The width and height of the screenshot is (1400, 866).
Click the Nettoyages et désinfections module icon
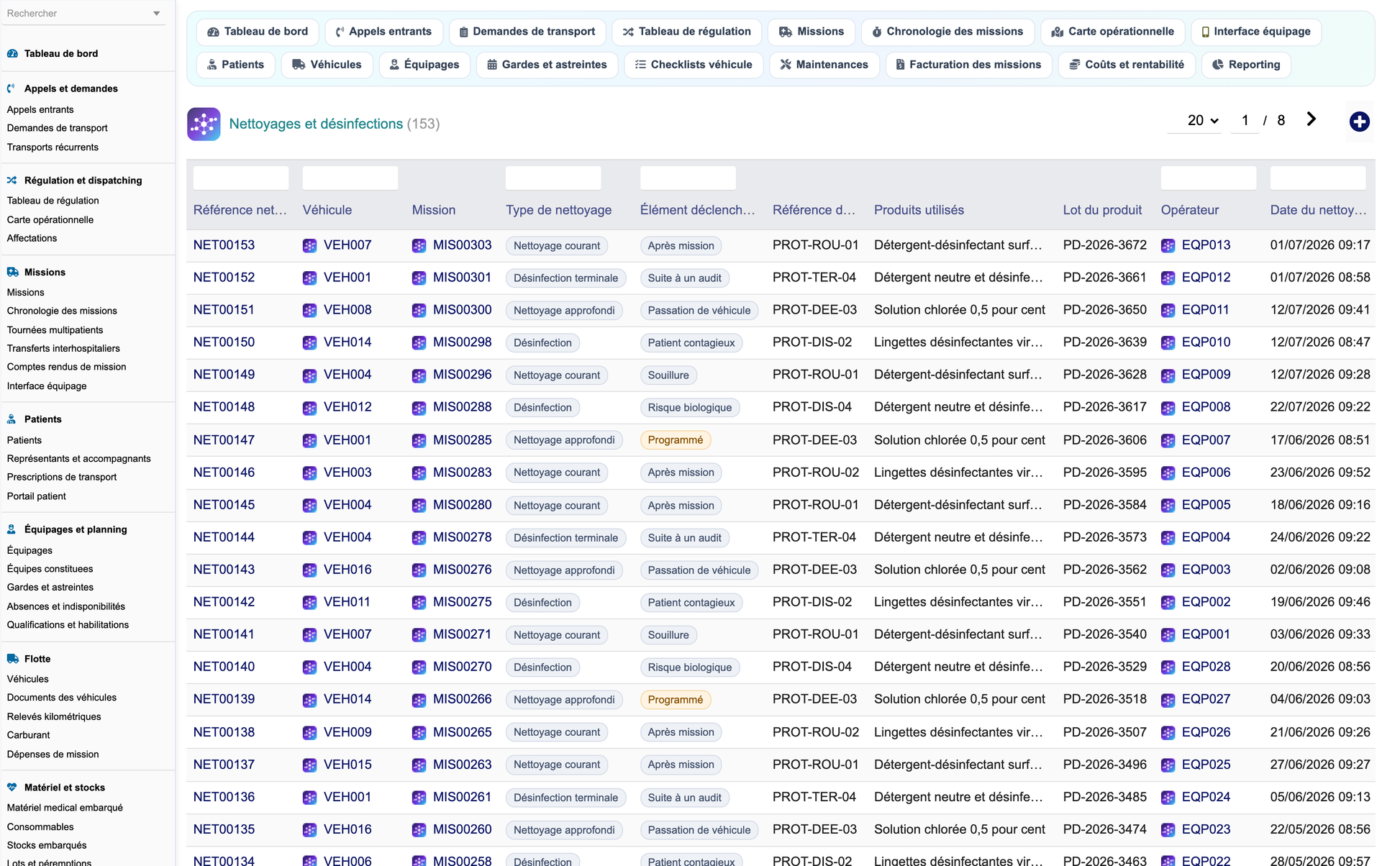pyautogui.click(x=204, y=124)
